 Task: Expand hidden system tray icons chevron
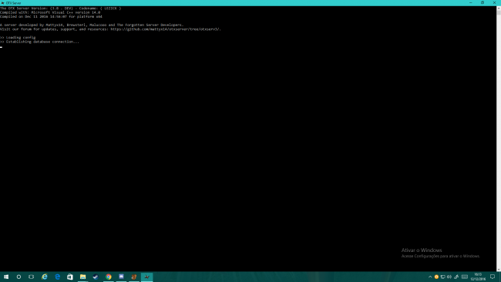tap(430, 277)
